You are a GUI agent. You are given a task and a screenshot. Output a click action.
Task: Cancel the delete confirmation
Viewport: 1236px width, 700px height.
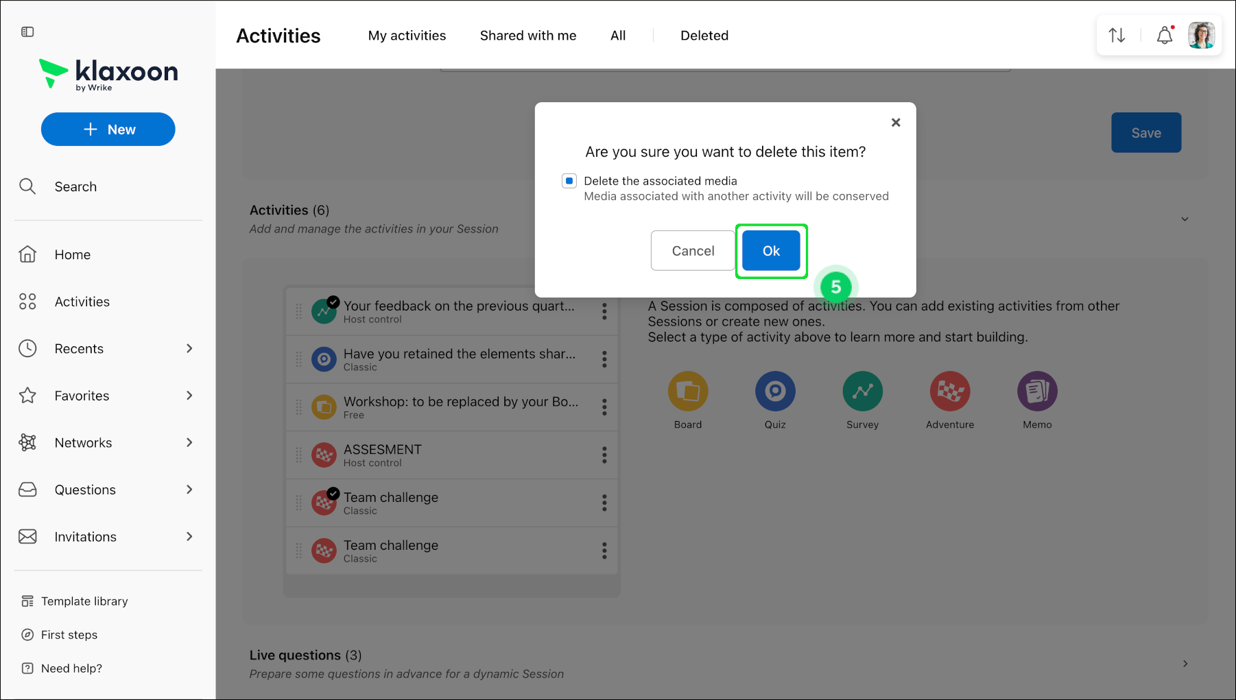tap(693, 251)
